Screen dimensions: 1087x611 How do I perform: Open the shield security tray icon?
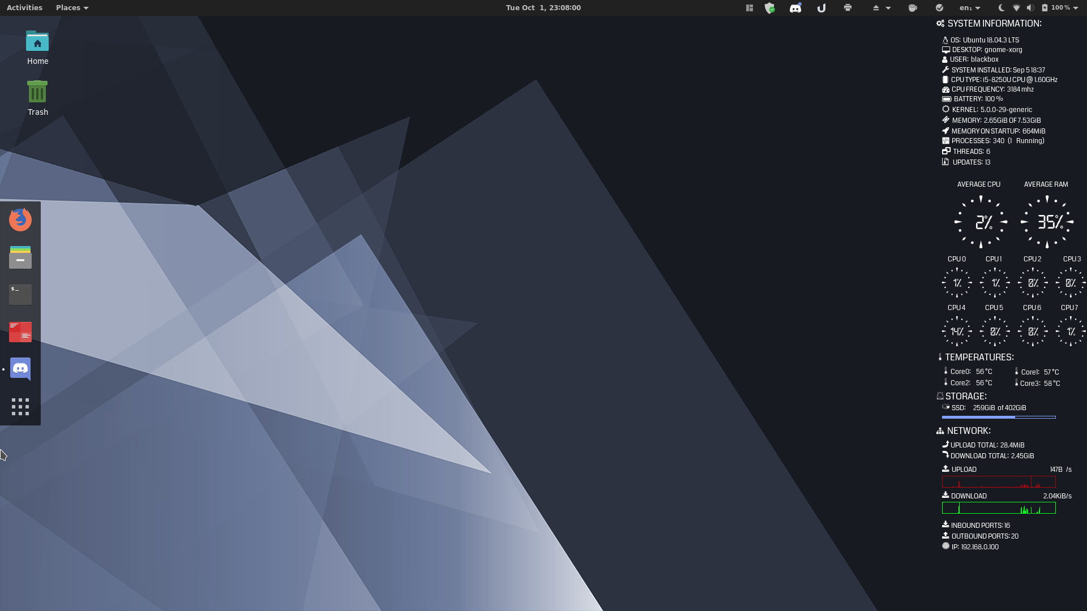pyautogui.click(x=770, y=8)
